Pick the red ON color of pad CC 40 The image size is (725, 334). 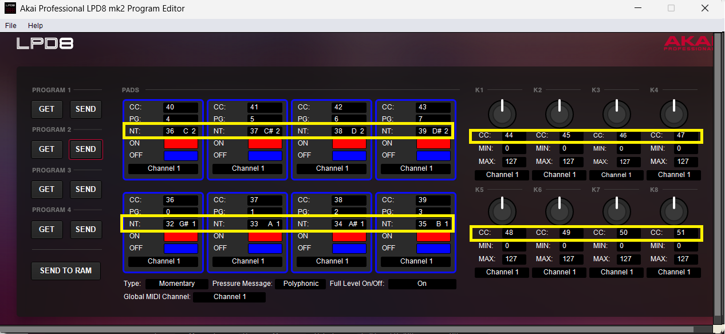point(181,144)
